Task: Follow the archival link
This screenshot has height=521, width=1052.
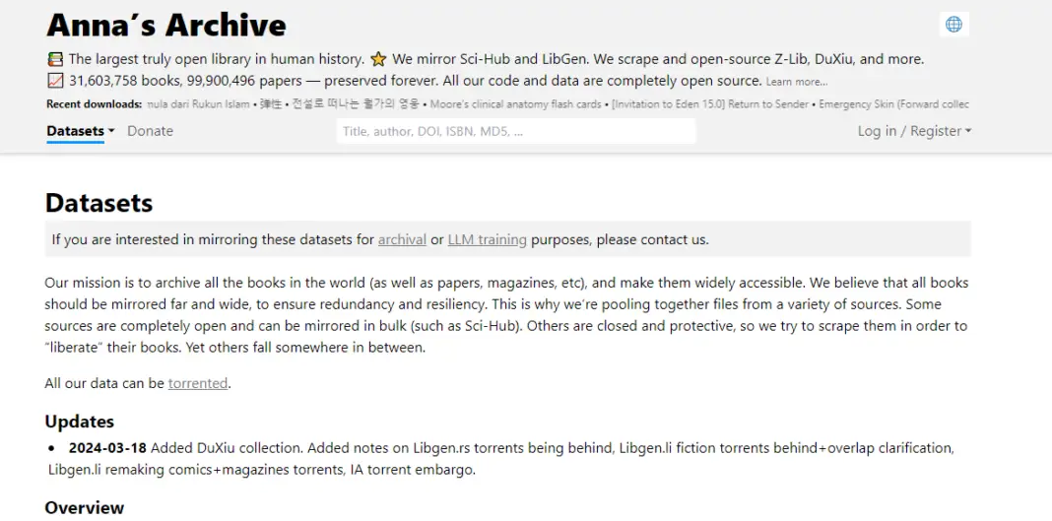Action: pyautogui.click(x=402, y=239)
